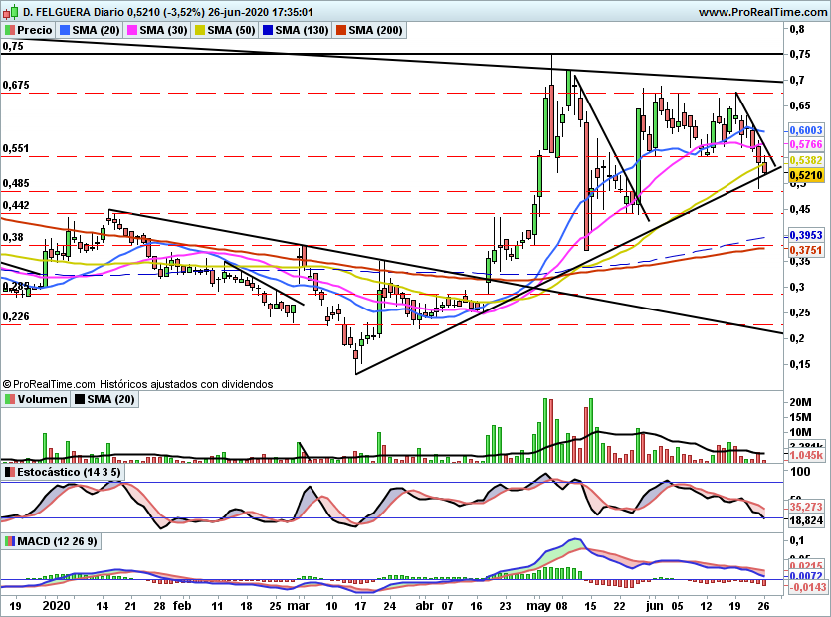
Task: Click the ProRealTime candlestick logo icon
Action: click(x=11, y=11)
